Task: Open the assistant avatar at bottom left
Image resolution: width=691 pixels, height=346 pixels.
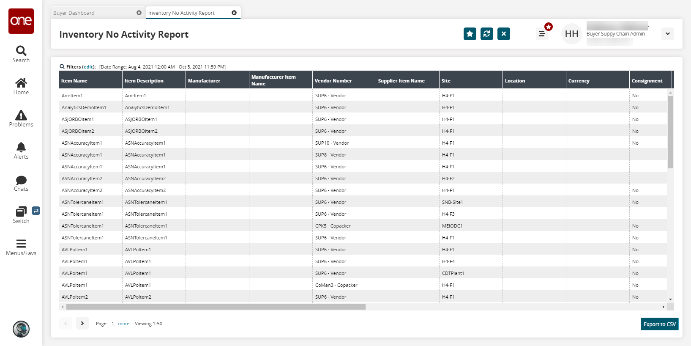Action: click(21, 329)
